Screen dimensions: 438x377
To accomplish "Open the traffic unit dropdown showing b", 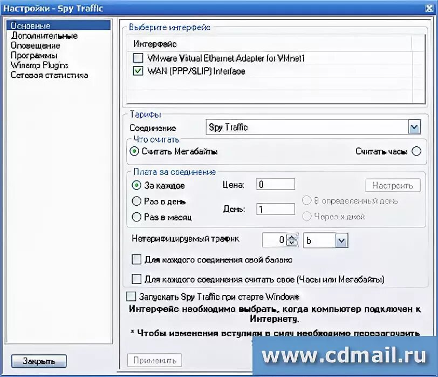I will [341, 240].
